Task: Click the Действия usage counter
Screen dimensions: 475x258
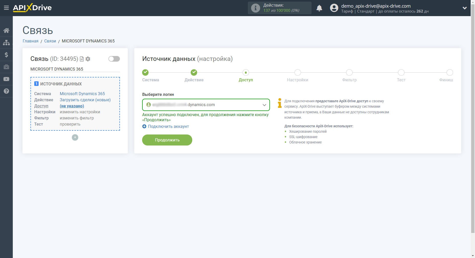Action: click(280, 8)
